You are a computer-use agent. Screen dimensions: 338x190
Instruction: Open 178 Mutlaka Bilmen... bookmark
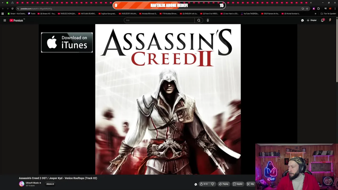168,13
